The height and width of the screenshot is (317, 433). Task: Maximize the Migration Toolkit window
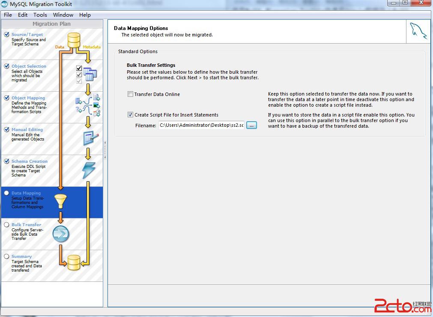[x=405, y=3]
